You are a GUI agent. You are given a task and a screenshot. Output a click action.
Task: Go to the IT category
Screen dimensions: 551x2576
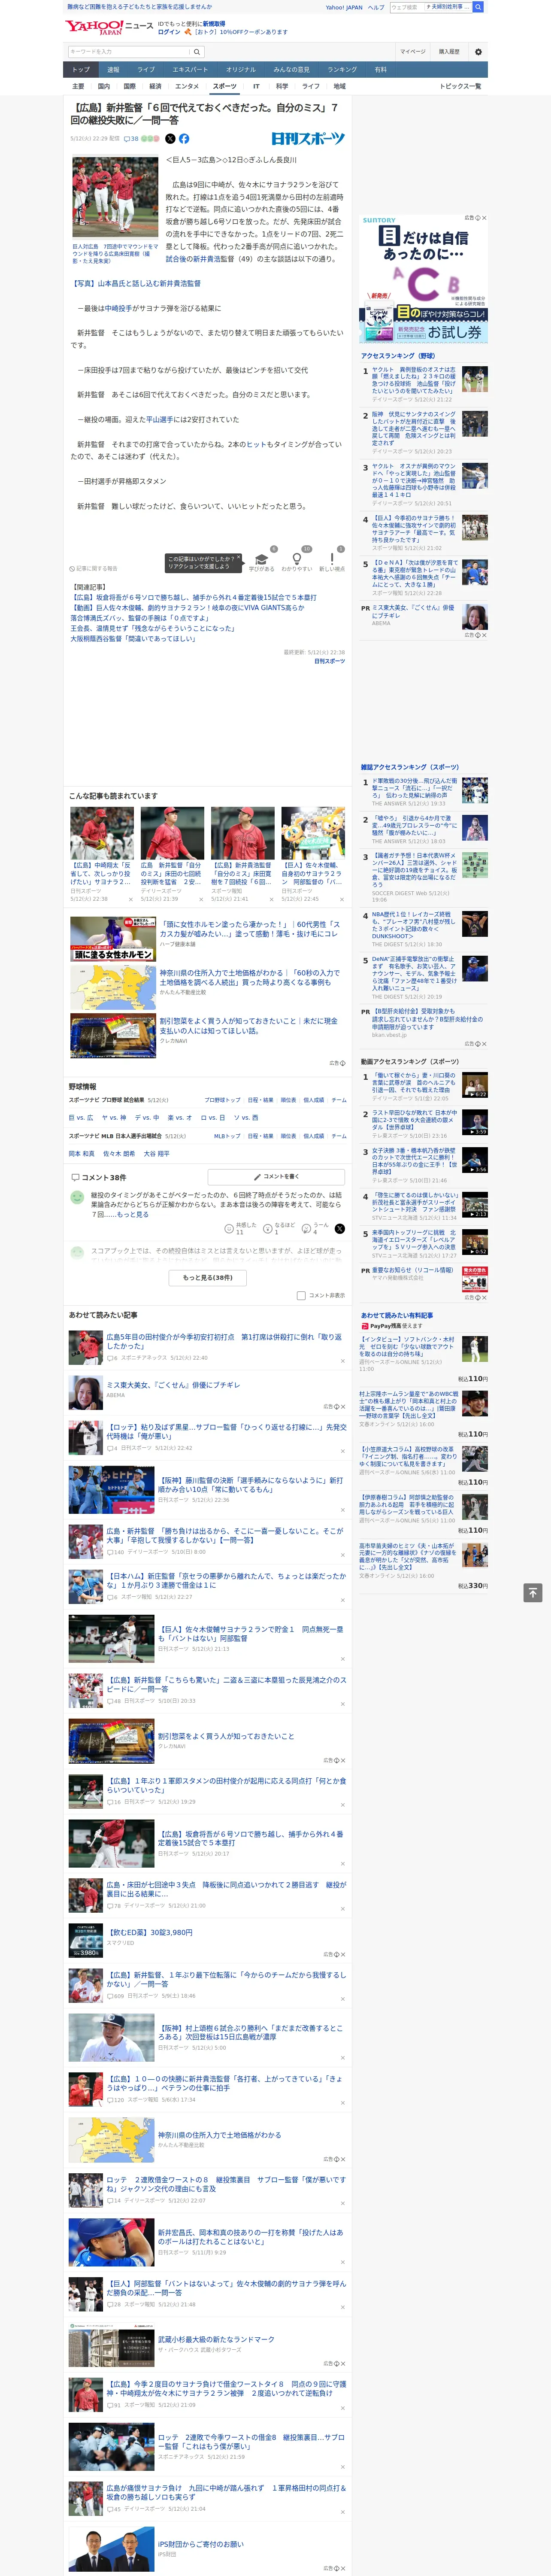click(256, 86)
